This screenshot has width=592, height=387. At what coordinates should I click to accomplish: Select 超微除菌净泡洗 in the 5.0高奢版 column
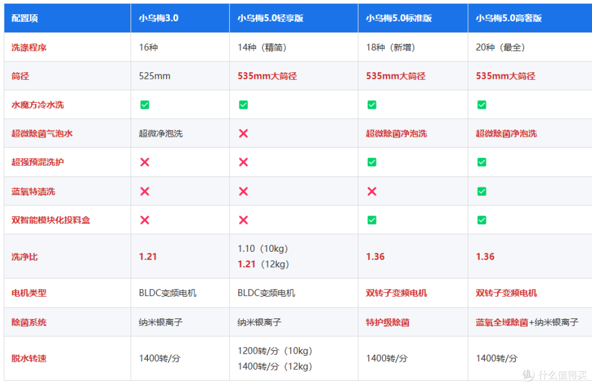506,134
